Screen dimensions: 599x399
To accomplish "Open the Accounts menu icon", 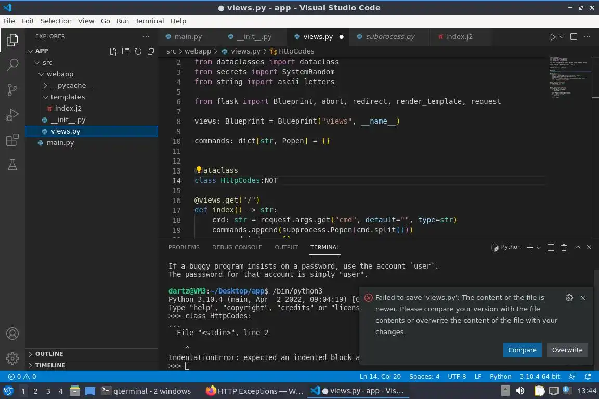I will coord(12,334).
